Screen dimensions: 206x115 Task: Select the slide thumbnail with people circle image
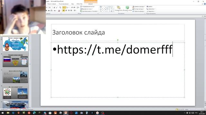(15, 92)
